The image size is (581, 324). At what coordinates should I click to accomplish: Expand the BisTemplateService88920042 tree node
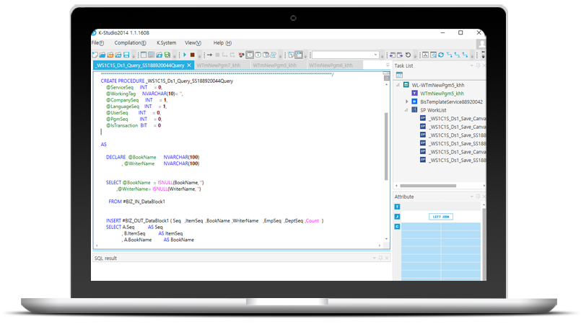pos(407,102)
